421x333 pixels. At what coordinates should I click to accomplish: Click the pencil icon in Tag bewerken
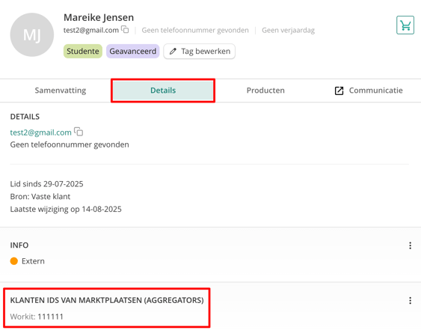(x=173, y=52)
